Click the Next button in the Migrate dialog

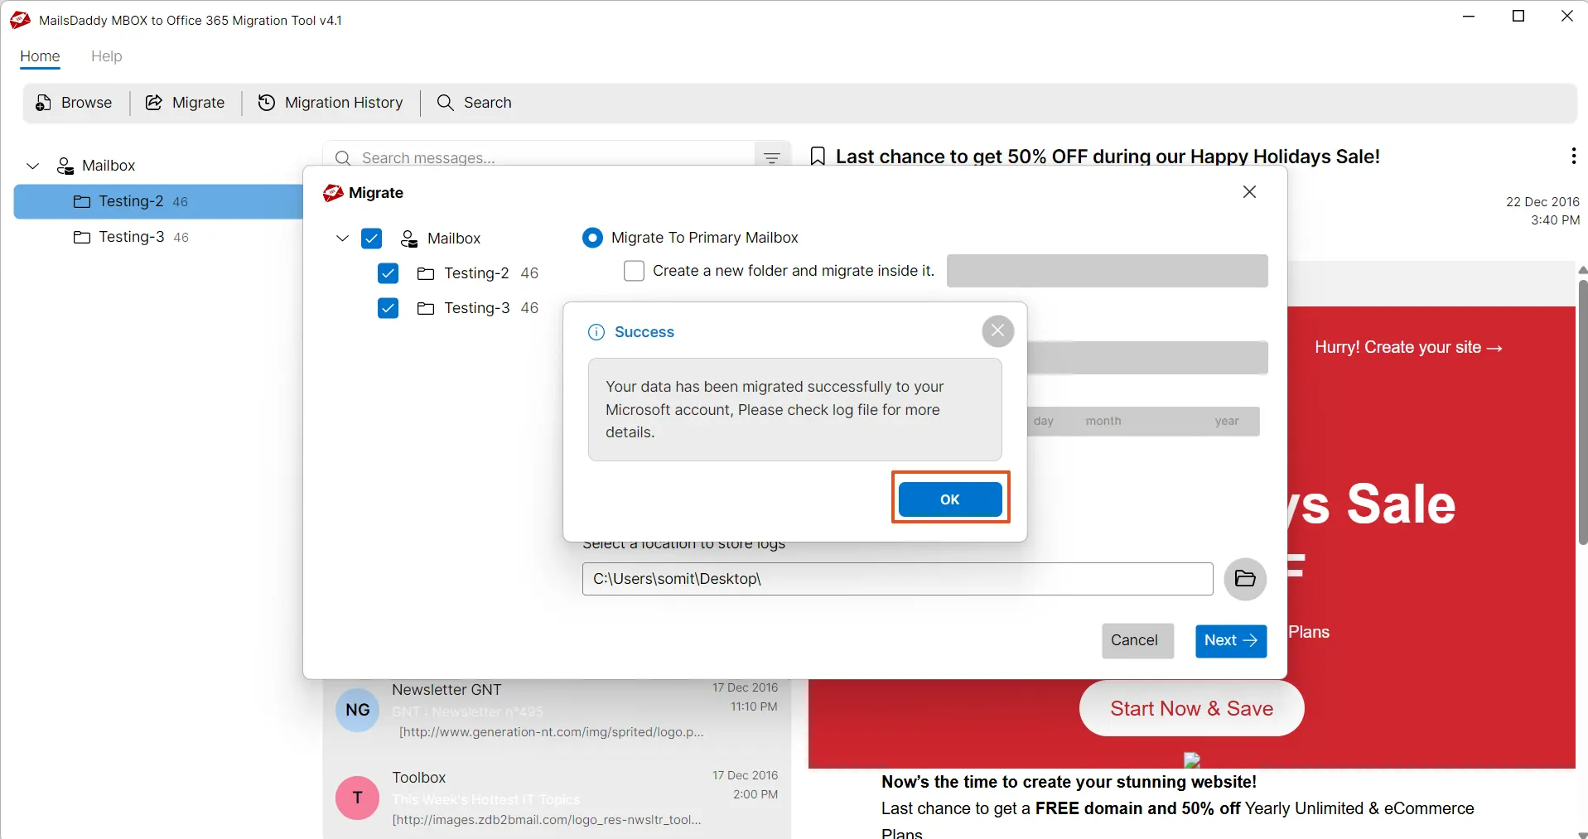point(1230,640)
